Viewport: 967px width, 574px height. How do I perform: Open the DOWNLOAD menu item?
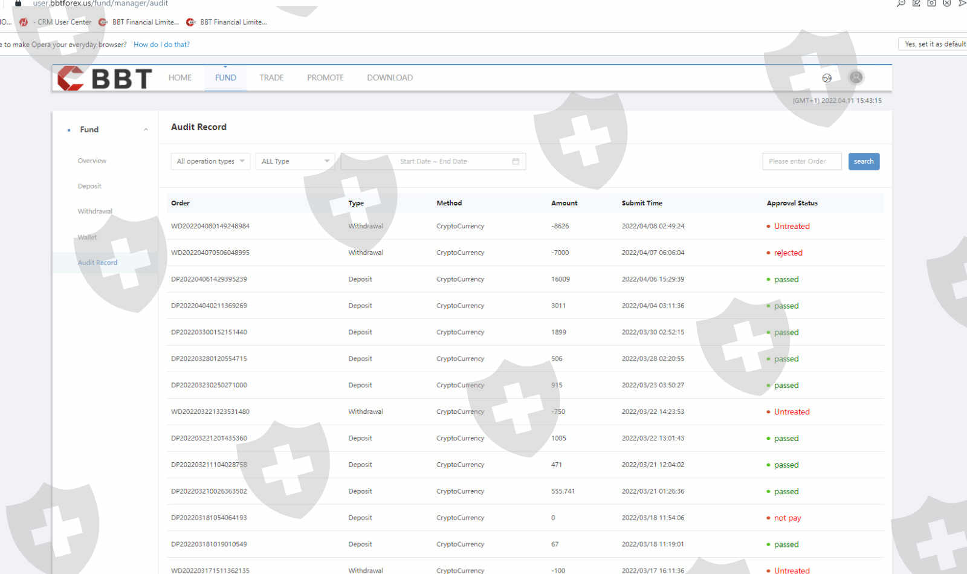click(390, 78)
